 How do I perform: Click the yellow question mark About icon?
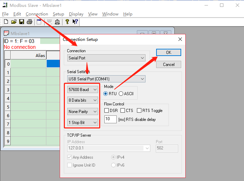(67, 22)
